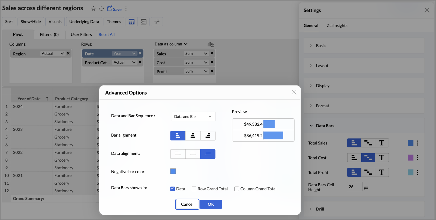Select text-only icon for Total Sales
Image resolution: width=436 pixels, height=220 pixels.
[x=382, y=143]
